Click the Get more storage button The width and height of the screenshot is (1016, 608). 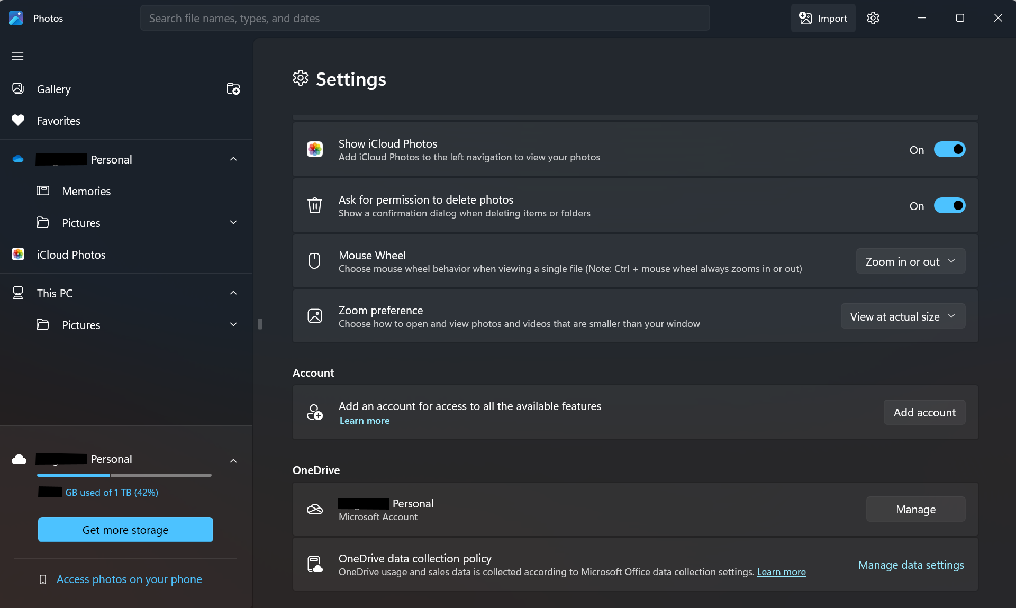pyautogui.click(x=125, y=530)
